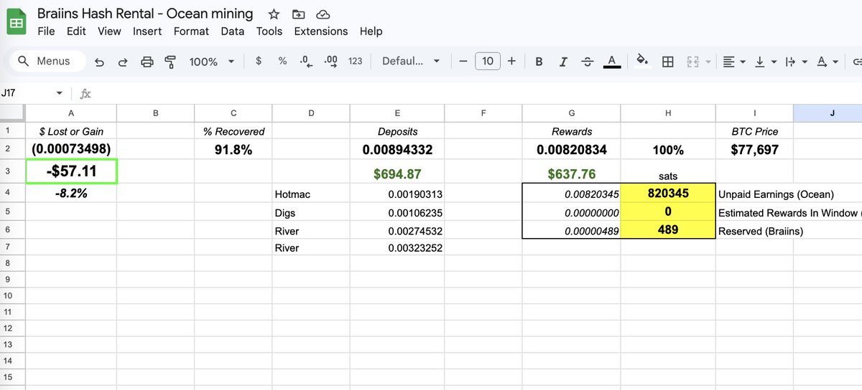Screen dimensions: 862x390
Task: Select the Digs deposit label
Action: [x=311, y=212]
